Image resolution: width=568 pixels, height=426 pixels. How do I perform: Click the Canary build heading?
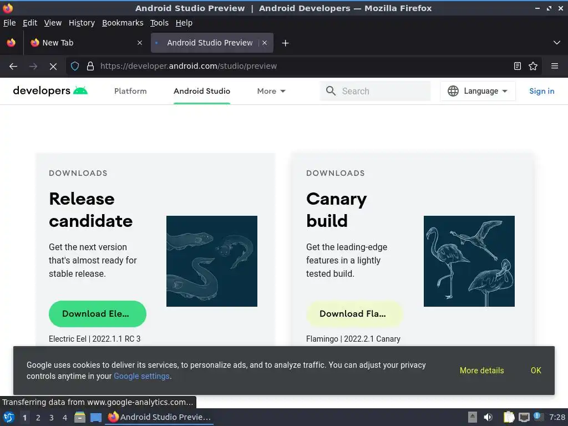point(337,210)
